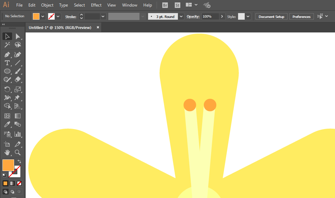Select the Lasso tool

18,45
